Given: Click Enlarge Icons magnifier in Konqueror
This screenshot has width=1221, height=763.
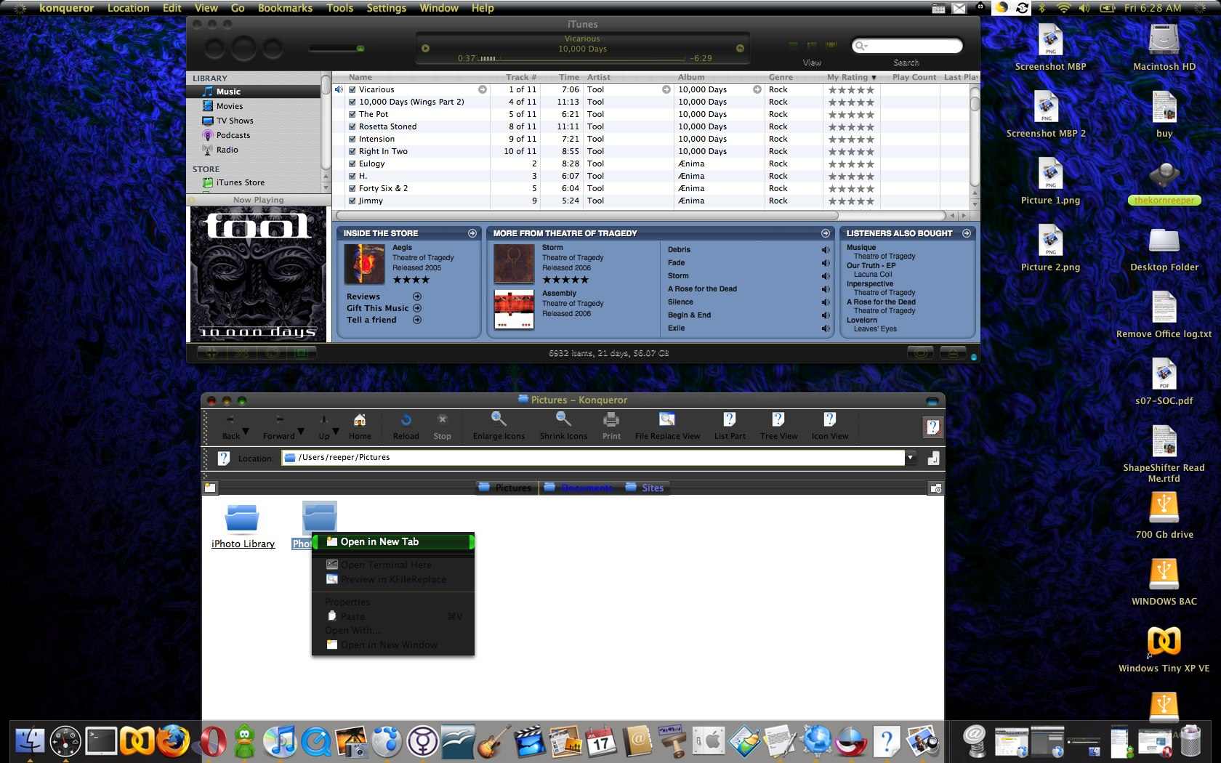Looking at the screenshot, I should point(499,419).
